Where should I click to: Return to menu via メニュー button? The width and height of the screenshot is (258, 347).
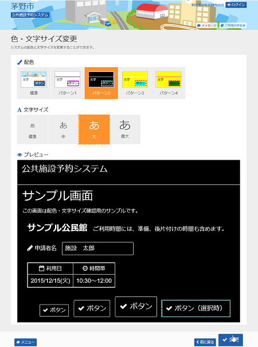coord(25,342)
